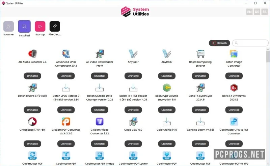The height and width of the screenshot is (166, 270).
Task: Select the Coolmuster PDF Locker padlock icon
Action: 133,156
